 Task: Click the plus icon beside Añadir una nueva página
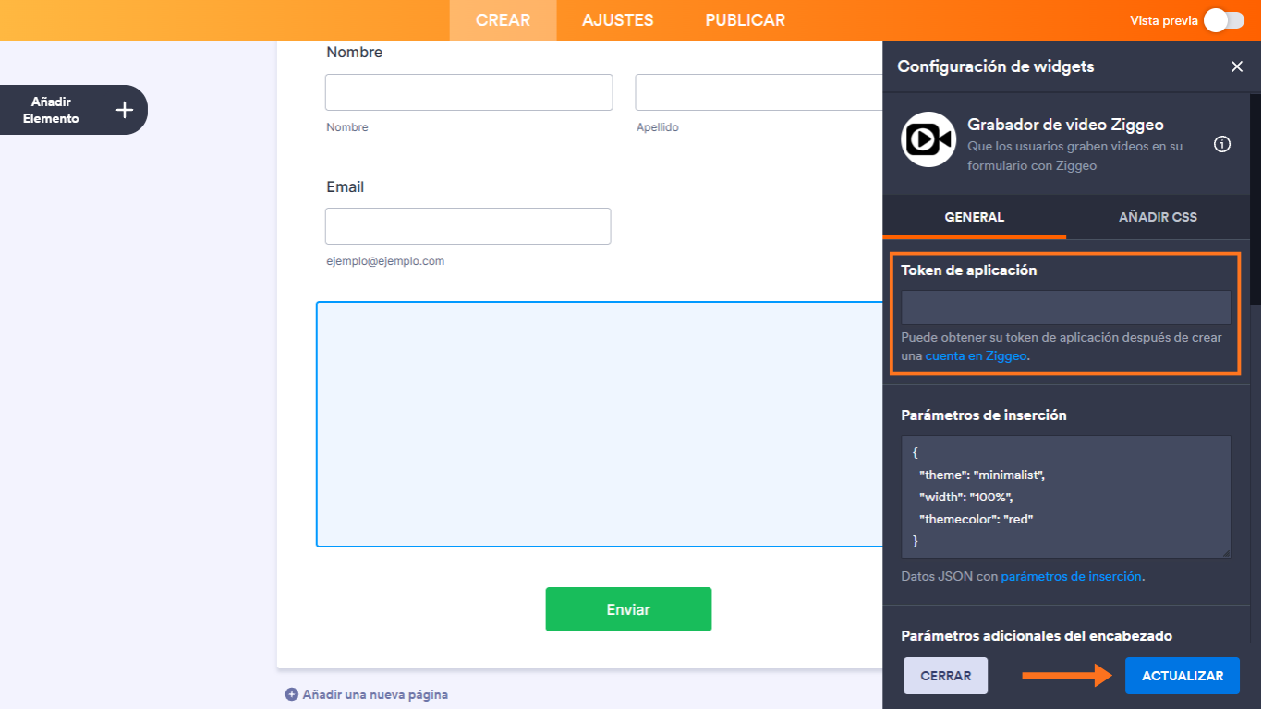pyautogui.click(x=291, y=693)
